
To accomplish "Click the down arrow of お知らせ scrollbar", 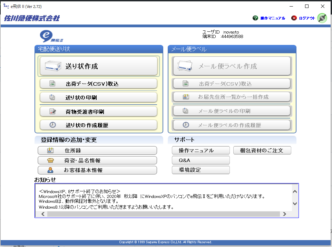I will tap(295, 203).
